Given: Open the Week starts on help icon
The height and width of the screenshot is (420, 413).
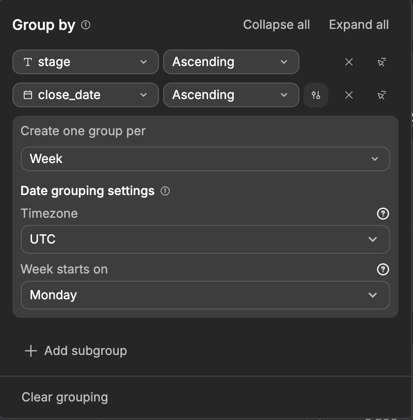Looking at the screenshot, I should coord(383,269).
